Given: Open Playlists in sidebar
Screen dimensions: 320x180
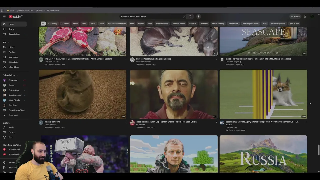Looking at the screenshot, I should pyautogui.click(x=14, y=52).
